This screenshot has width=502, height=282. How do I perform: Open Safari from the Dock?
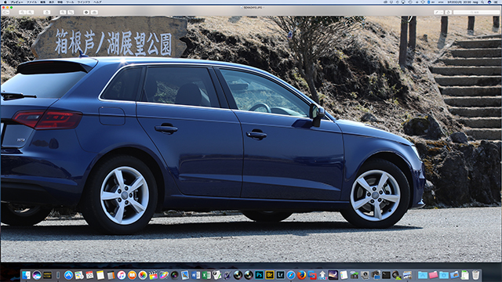291,275
